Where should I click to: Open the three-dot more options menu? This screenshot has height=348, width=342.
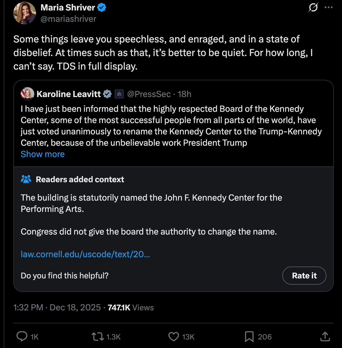328,7
